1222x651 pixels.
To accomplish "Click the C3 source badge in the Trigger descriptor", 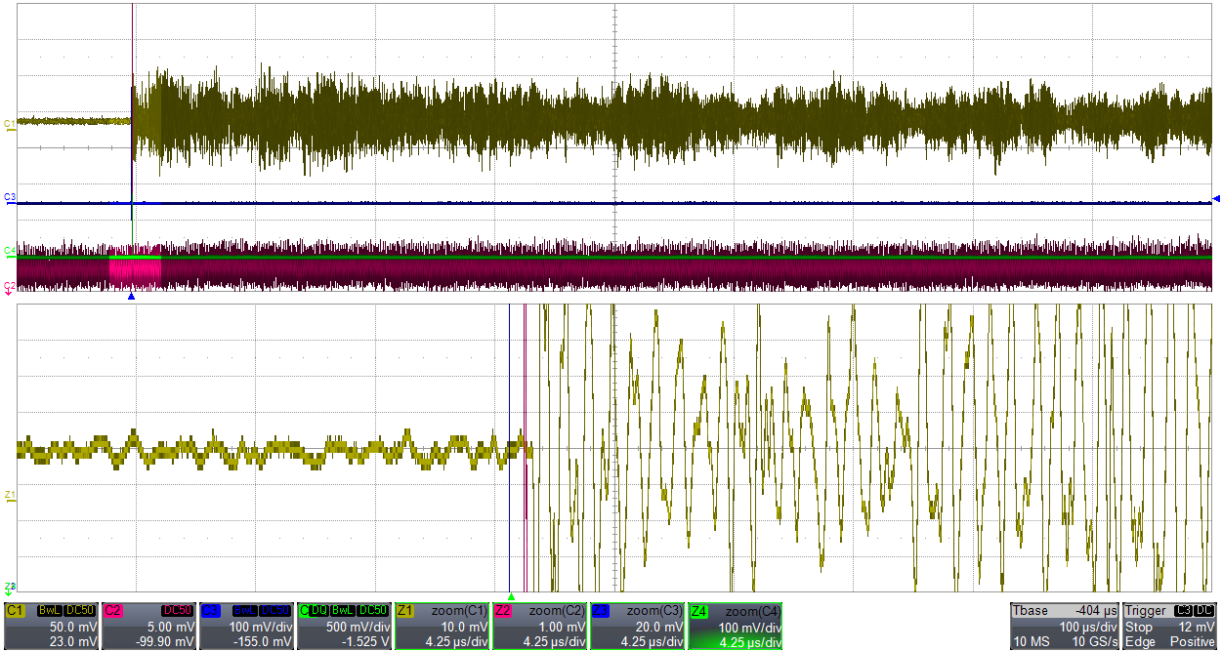I will [x=1184, y=610].
